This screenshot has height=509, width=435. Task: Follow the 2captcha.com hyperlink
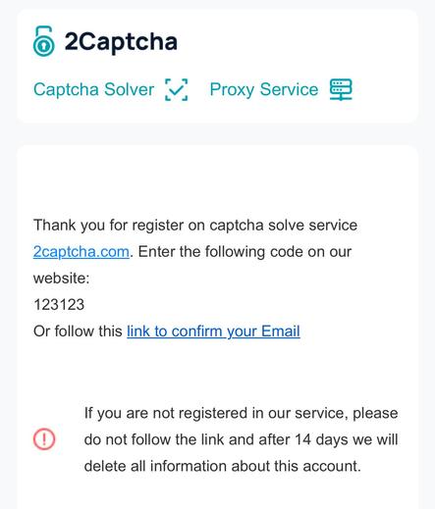82,252
